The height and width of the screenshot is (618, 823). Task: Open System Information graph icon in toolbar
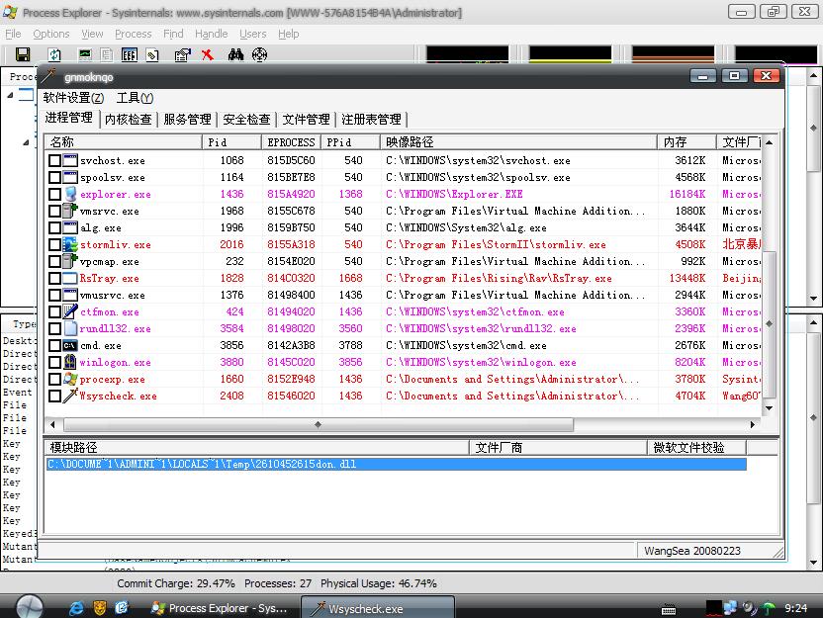pyautogui.click(x=84, y=54)
